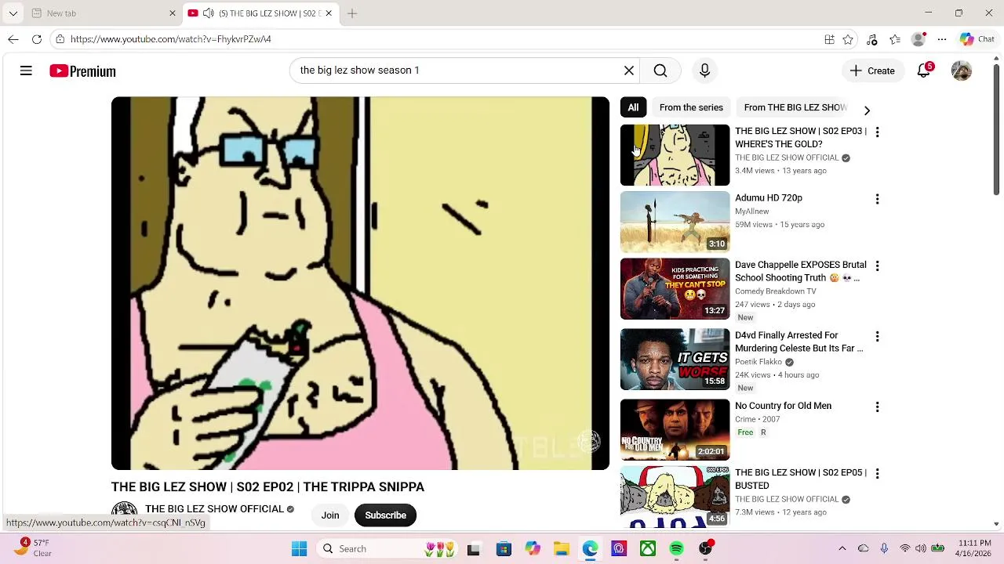
Task: Visit MyAllnew channel name
Action: (x=751, y=211)
